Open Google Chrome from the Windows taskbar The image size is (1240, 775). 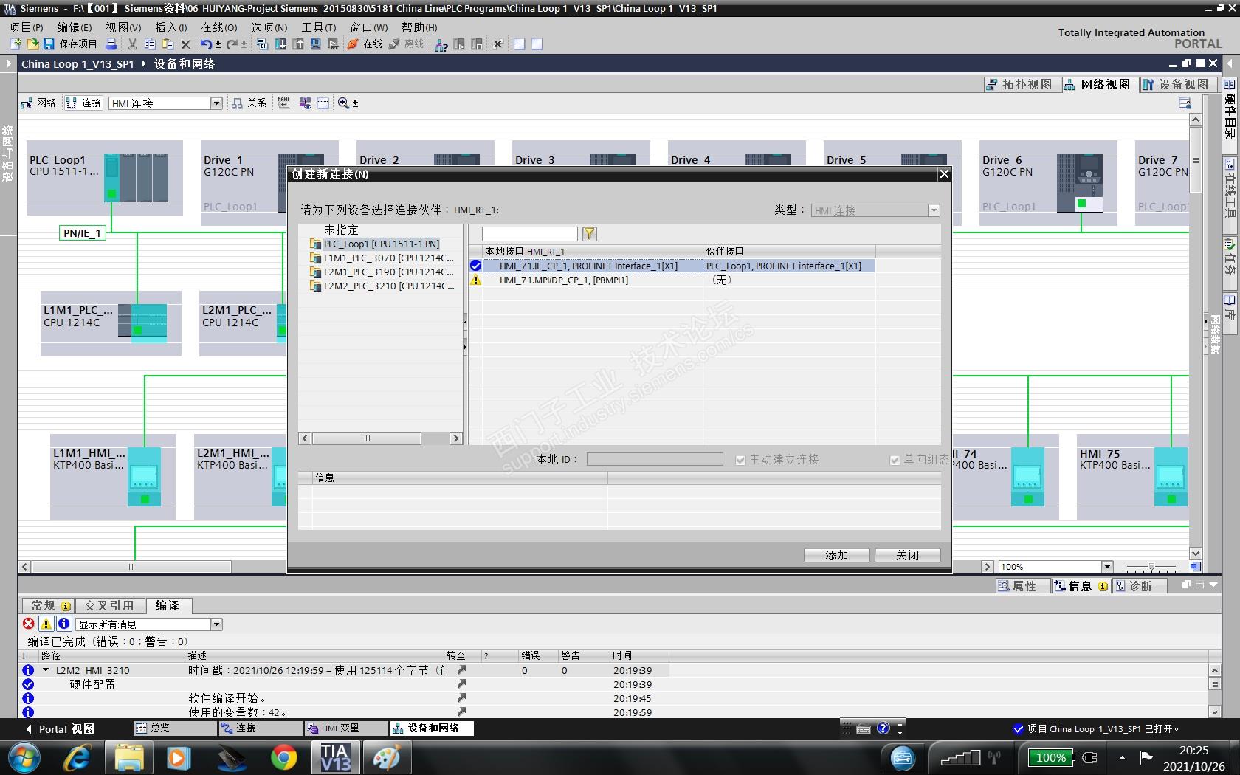(x=283, y=758)
